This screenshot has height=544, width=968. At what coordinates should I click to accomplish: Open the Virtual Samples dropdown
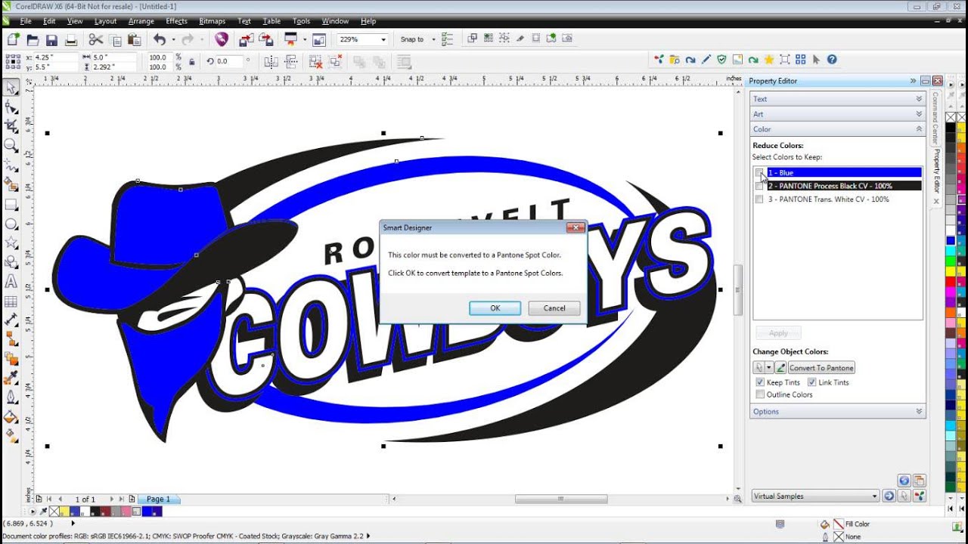tap(875, 496)
